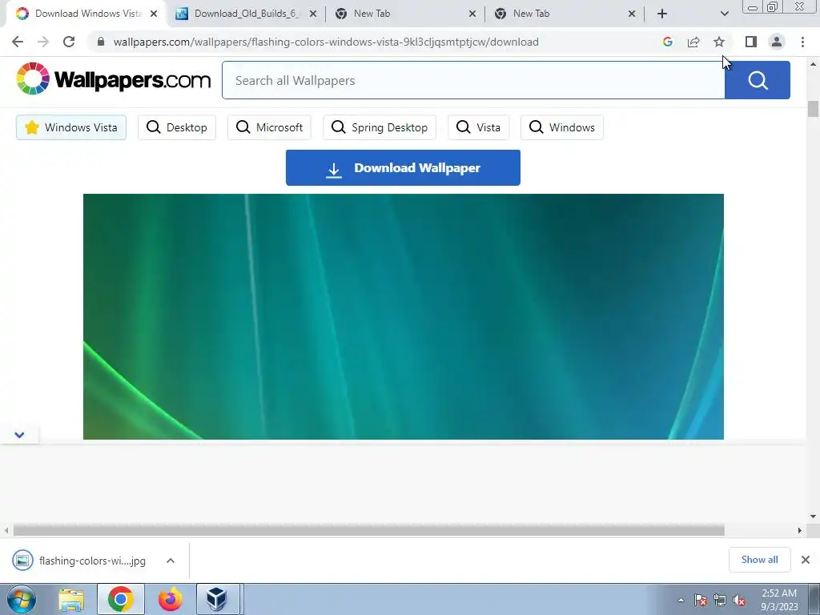Open the Google icon in the address bar

667,42
